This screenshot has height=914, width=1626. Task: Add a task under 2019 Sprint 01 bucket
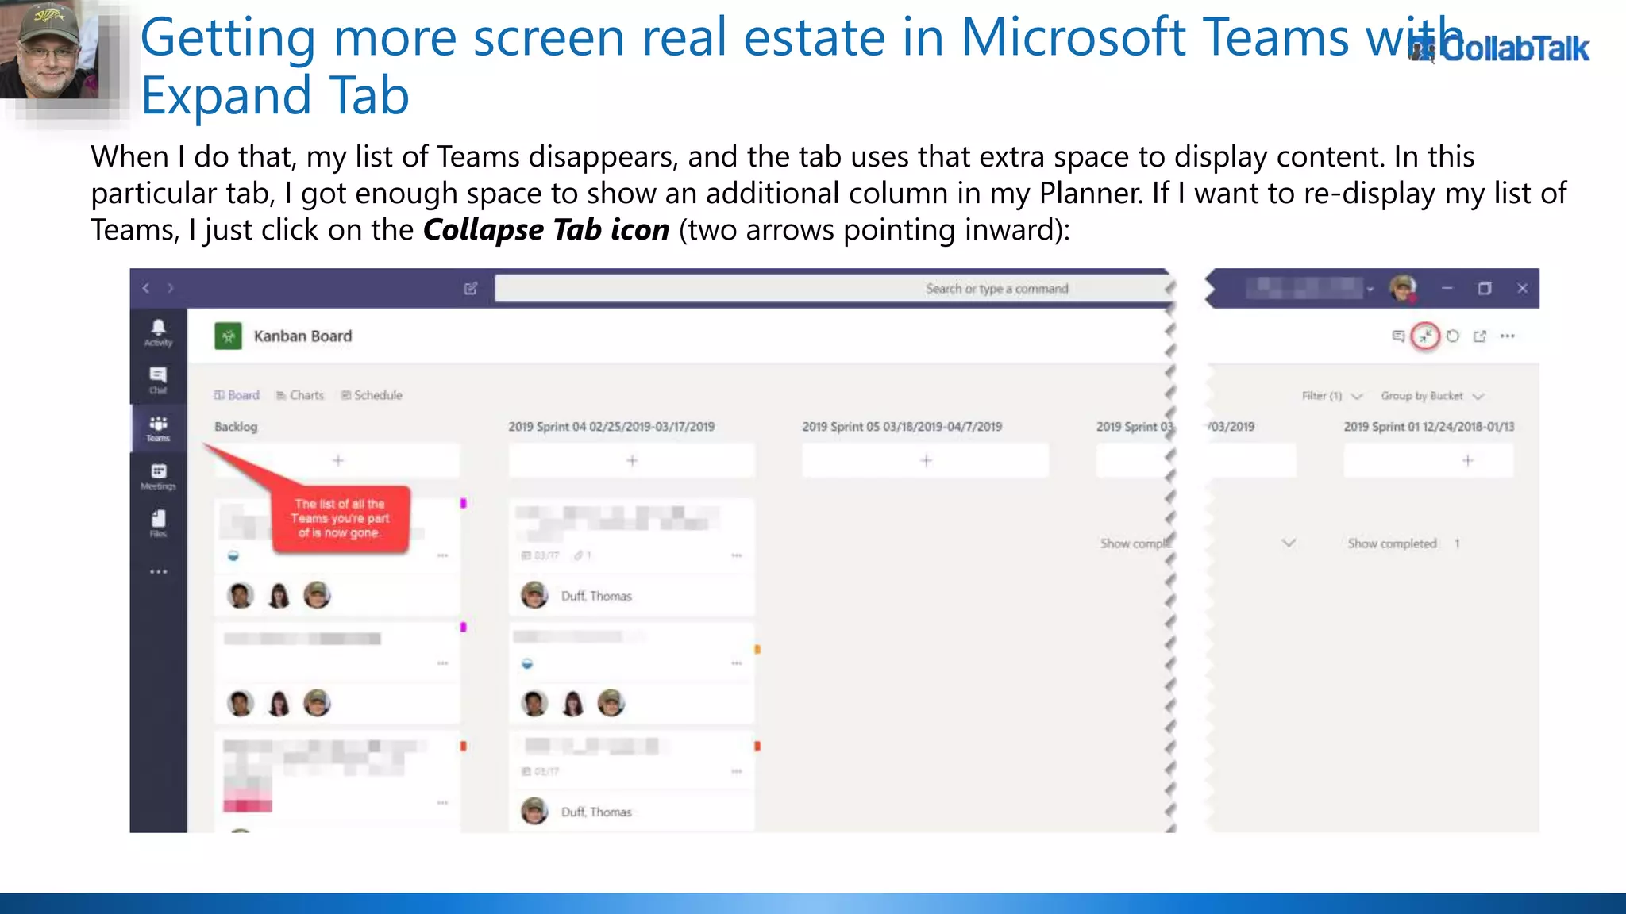pos(1429,460)
